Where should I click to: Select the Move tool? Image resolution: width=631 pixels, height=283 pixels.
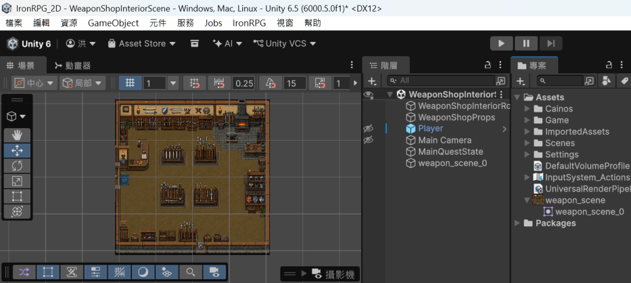coord(17,150)
